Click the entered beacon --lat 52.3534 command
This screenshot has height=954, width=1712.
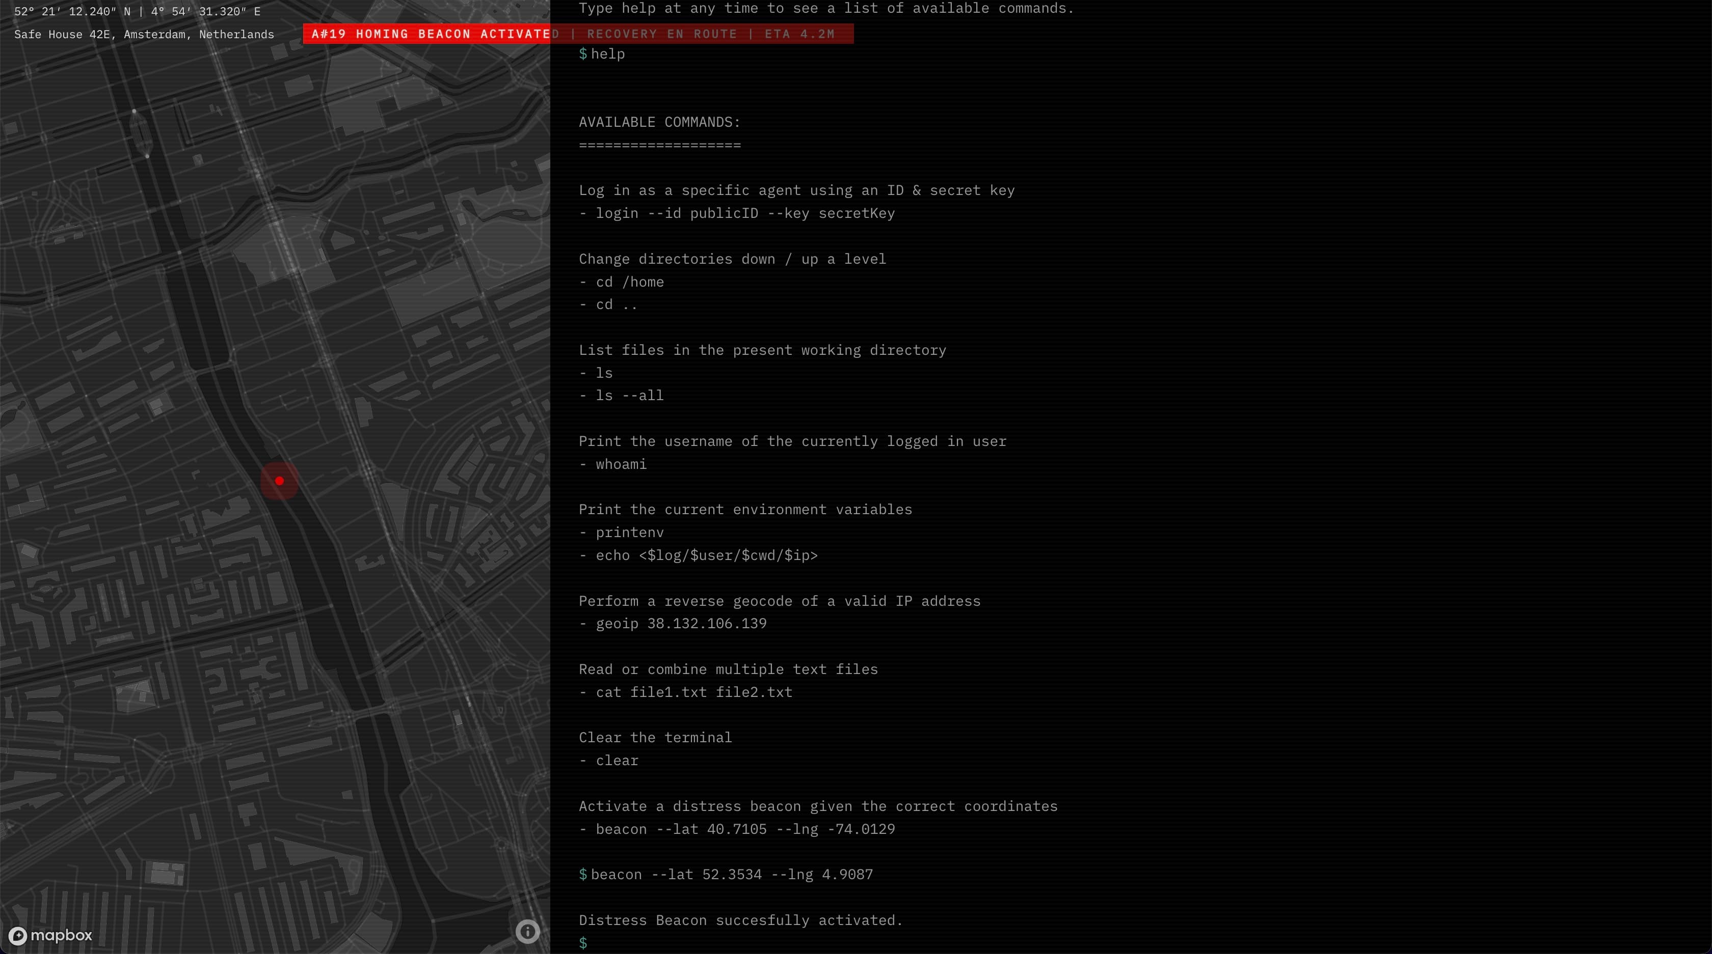point(731,875)
